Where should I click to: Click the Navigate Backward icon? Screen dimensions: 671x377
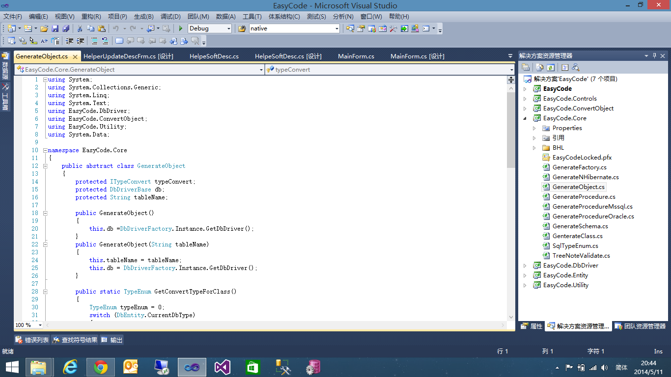[150, 28]
